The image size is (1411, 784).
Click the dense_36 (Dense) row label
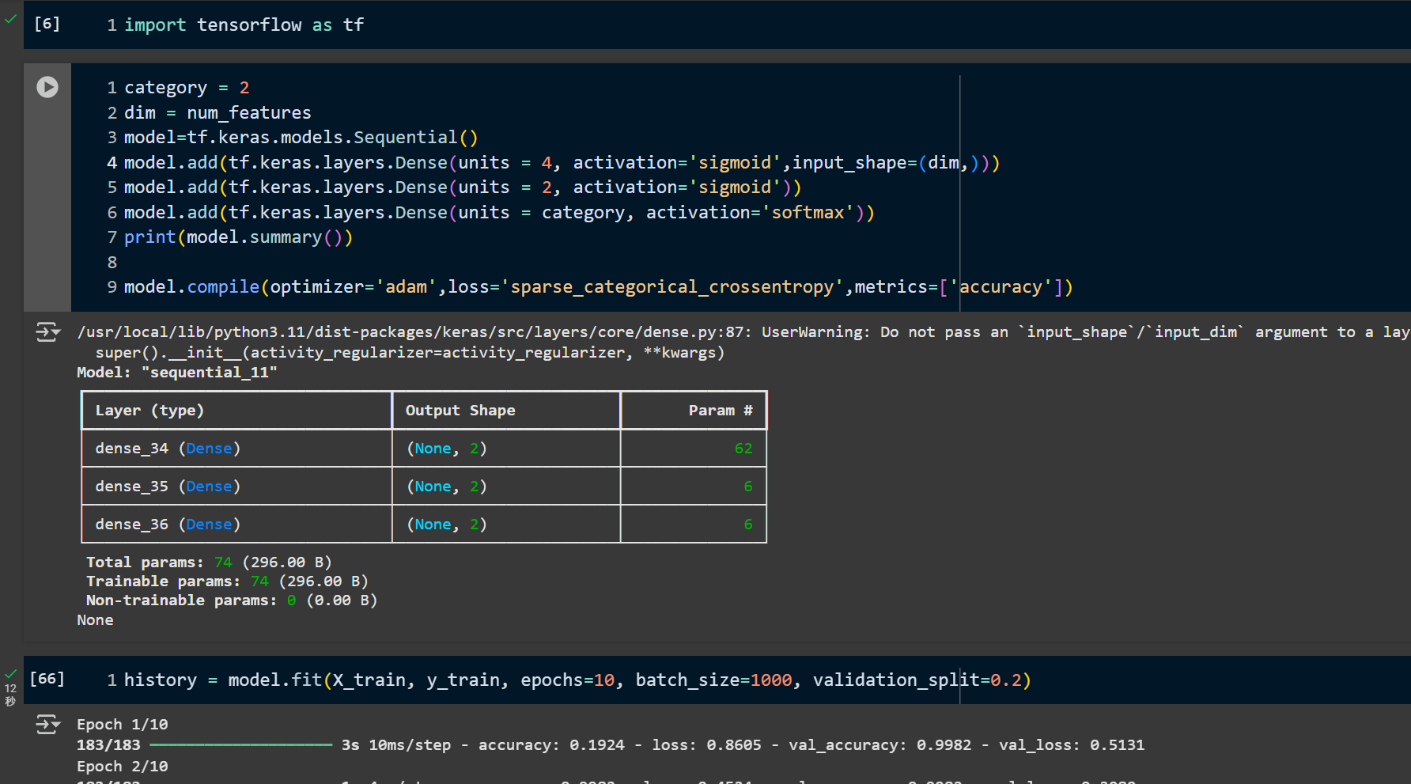tap(168, 524)
